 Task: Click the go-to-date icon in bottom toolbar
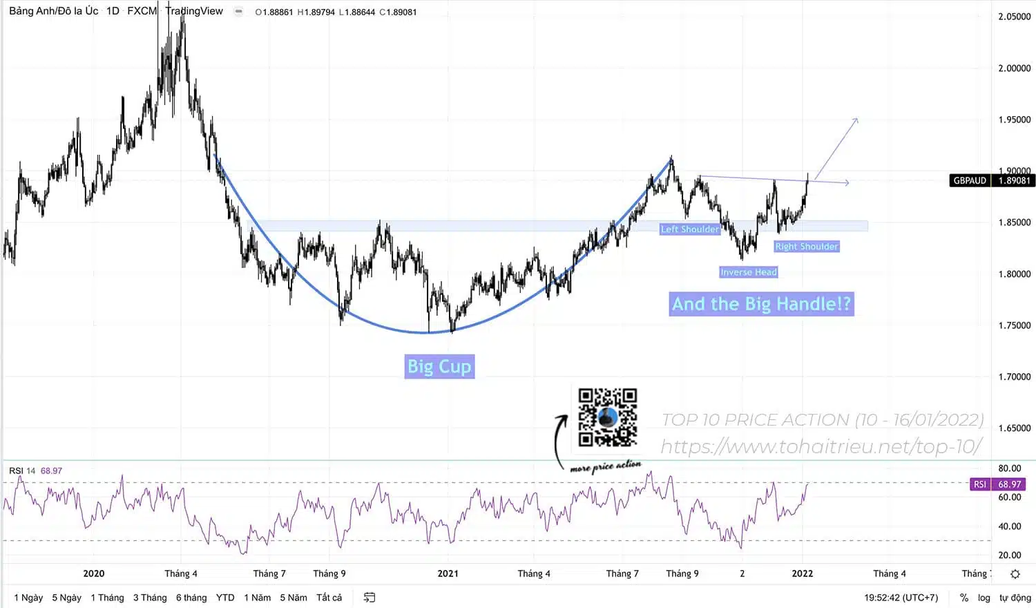click(369, 597)
